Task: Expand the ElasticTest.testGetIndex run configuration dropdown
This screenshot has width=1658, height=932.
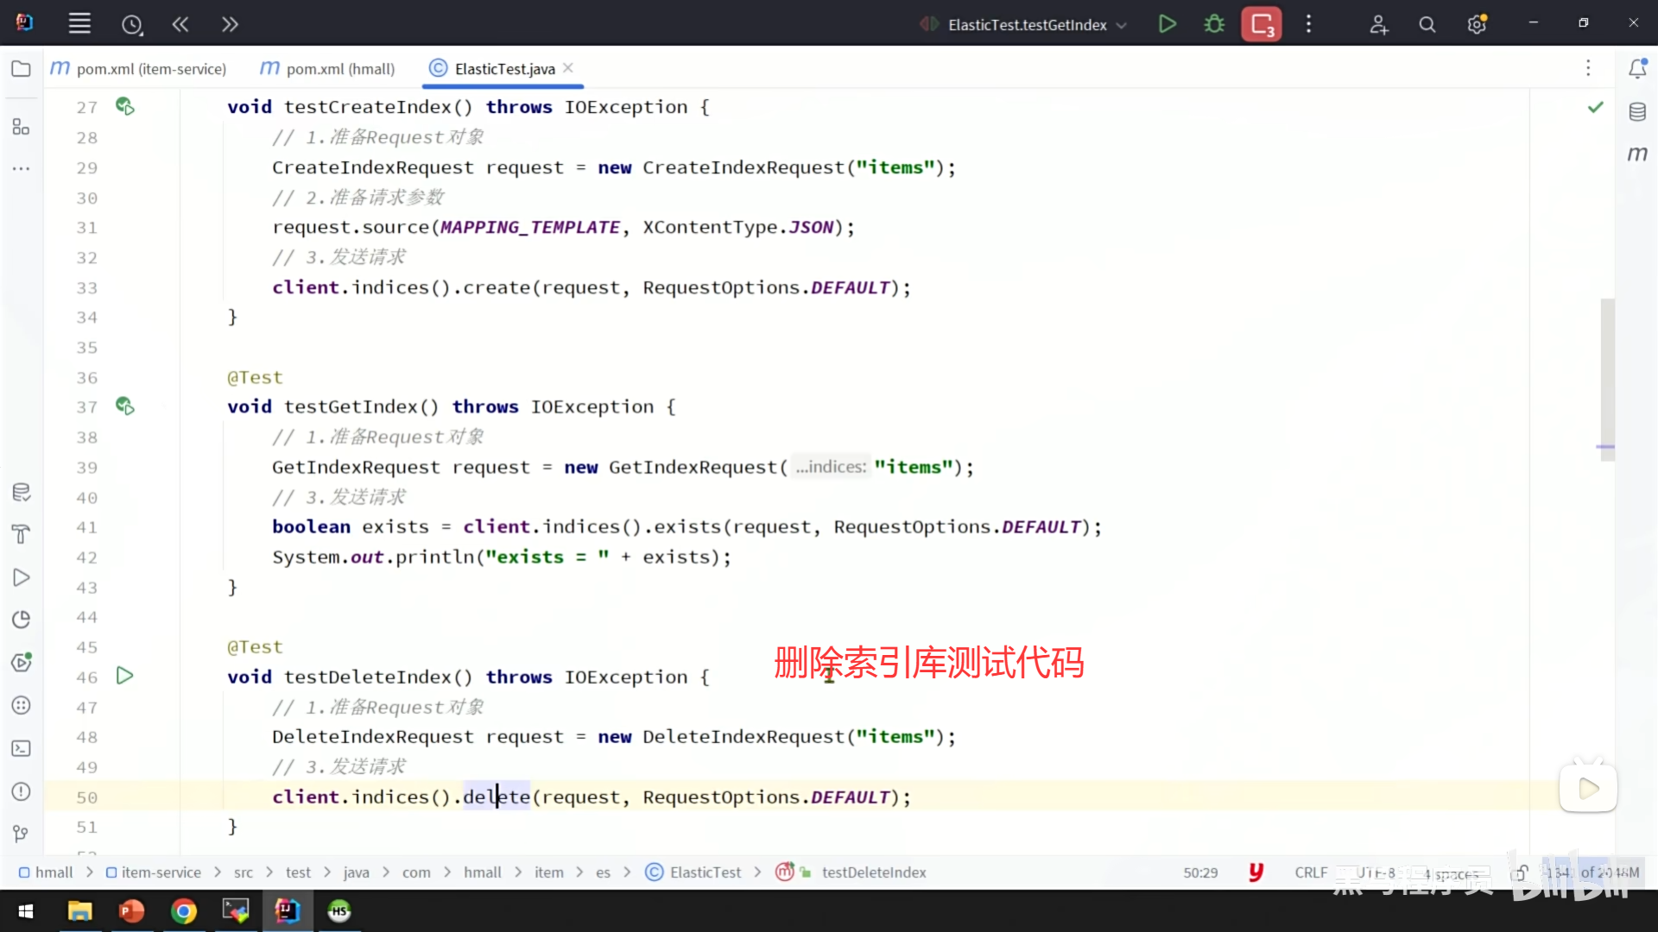Action: click(x=1122, y=25)
